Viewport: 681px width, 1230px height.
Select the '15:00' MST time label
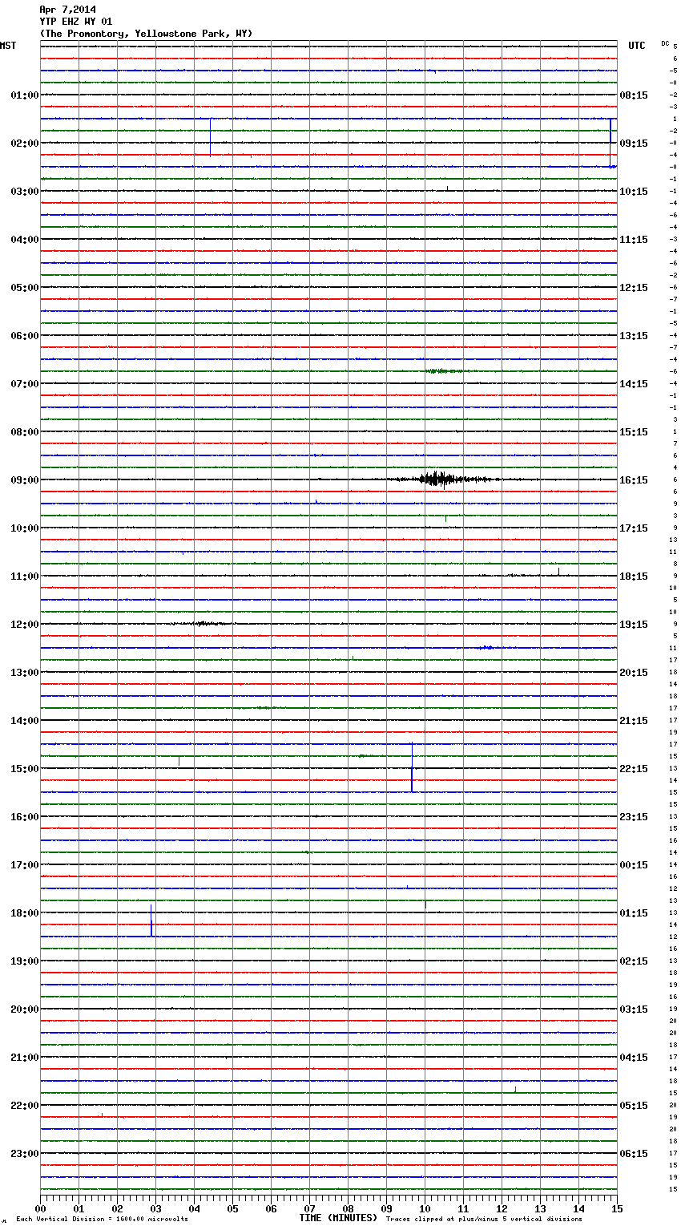[x=24, y=769]
